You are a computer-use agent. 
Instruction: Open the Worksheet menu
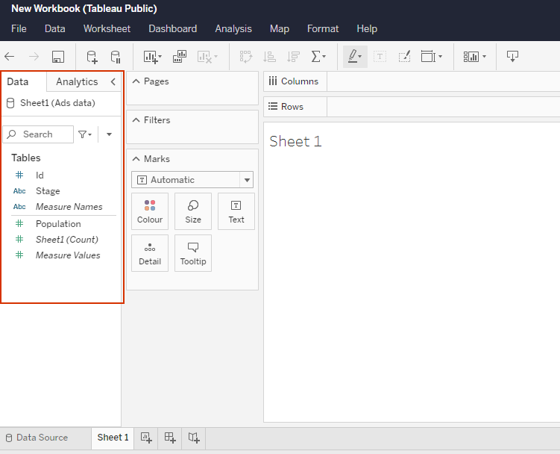107,28
